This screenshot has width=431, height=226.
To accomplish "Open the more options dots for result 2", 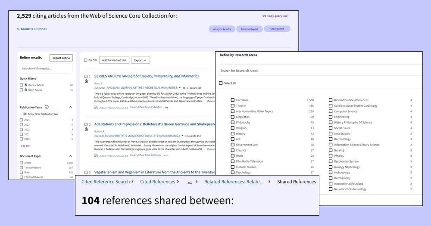I will [166, 155].
